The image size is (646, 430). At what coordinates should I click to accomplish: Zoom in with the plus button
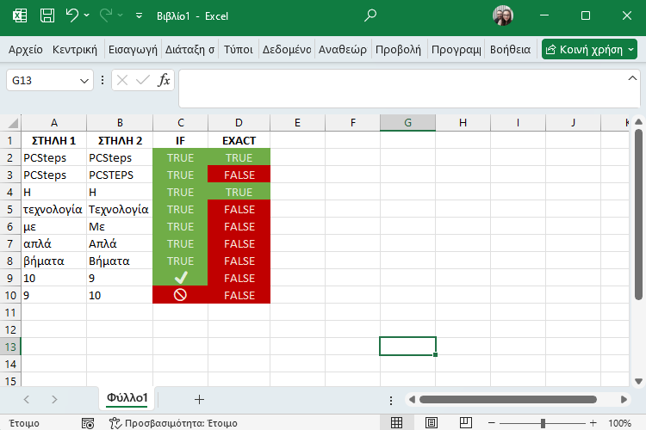593,423
